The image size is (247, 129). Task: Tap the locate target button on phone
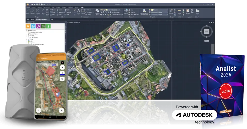click(x=62, y=79)
